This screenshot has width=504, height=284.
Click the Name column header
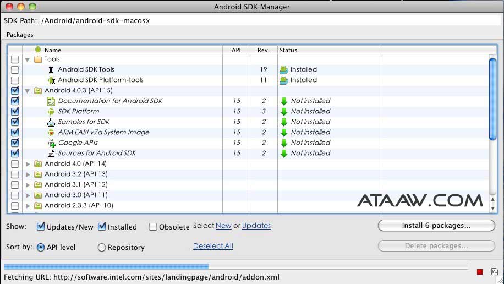click(x=122, y=50)
